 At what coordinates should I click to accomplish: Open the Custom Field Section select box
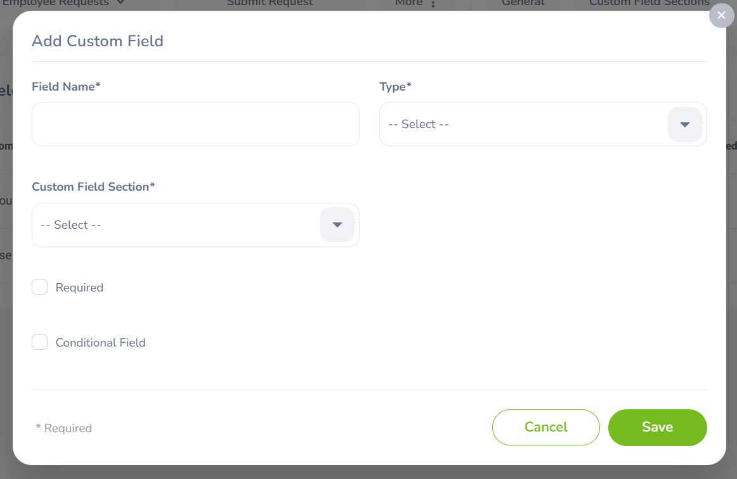coord(176,225)
